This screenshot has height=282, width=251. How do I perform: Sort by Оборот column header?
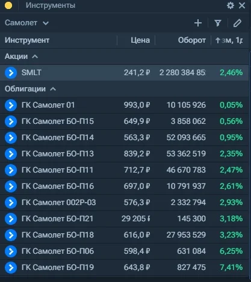coord(192,40)
